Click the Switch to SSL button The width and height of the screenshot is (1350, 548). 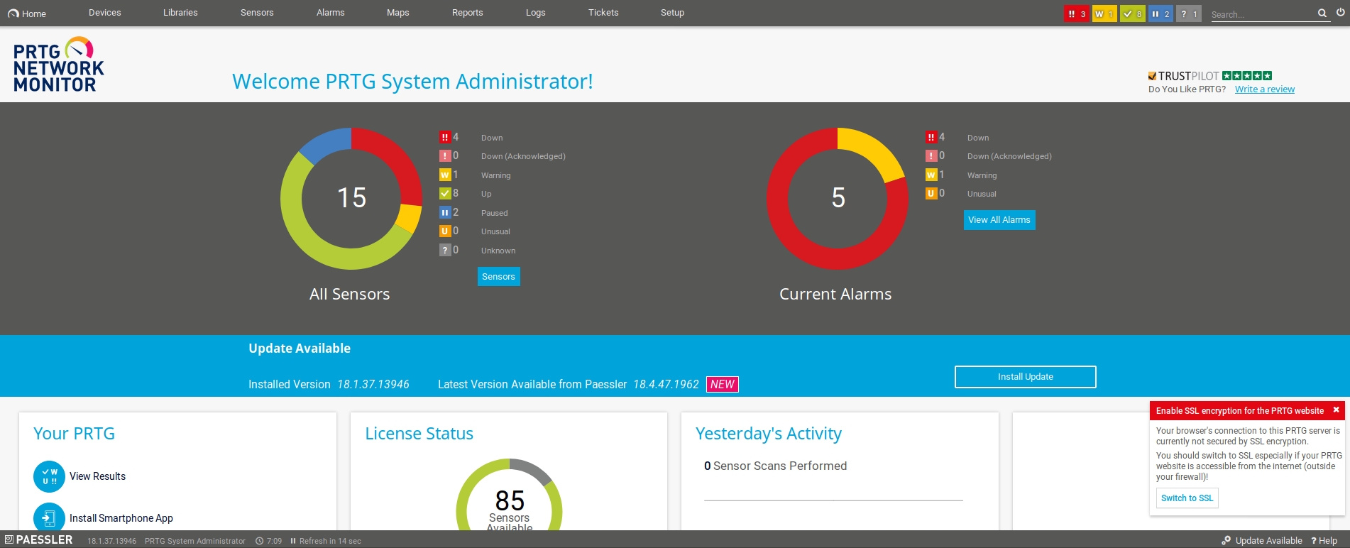1187,498
